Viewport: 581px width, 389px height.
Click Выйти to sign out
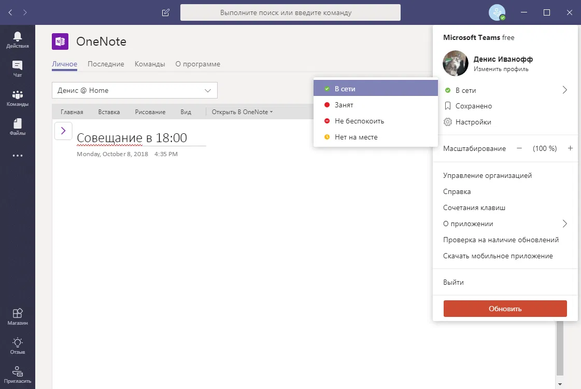pyautogui.click(x=453, y=282)
